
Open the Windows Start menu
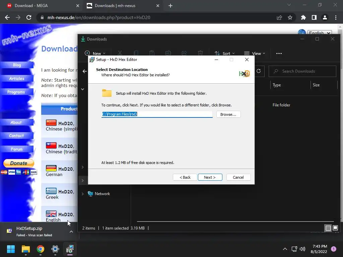(11, 249)
